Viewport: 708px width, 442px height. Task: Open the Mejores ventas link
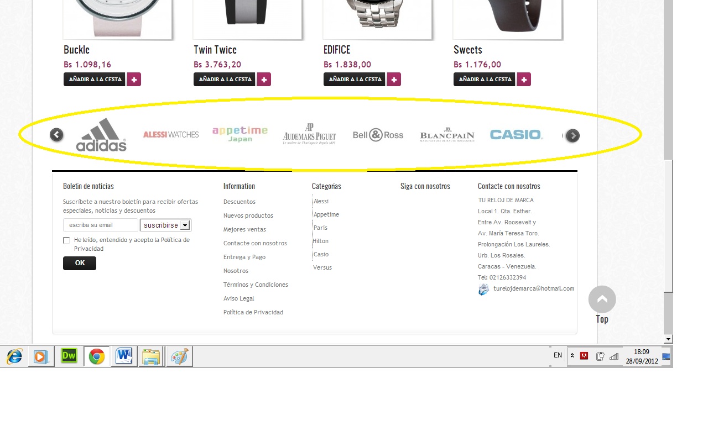[244, 229]
